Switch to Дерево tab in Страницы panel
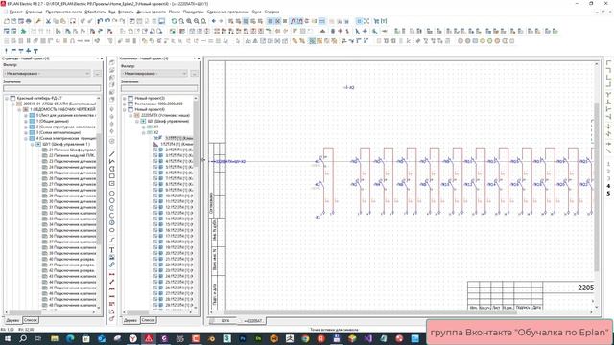 pyautogui.click(x=12, y=320)
